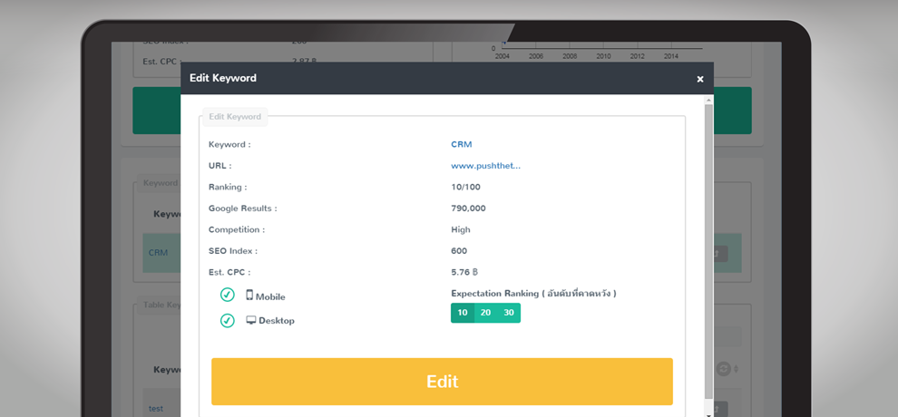Click the ranking value 10/100
This screenshot has width=898, height=417.
465,187
